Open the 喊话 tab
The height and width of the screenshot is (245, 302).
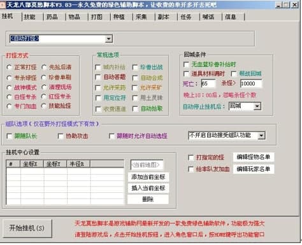coord(208,17)
